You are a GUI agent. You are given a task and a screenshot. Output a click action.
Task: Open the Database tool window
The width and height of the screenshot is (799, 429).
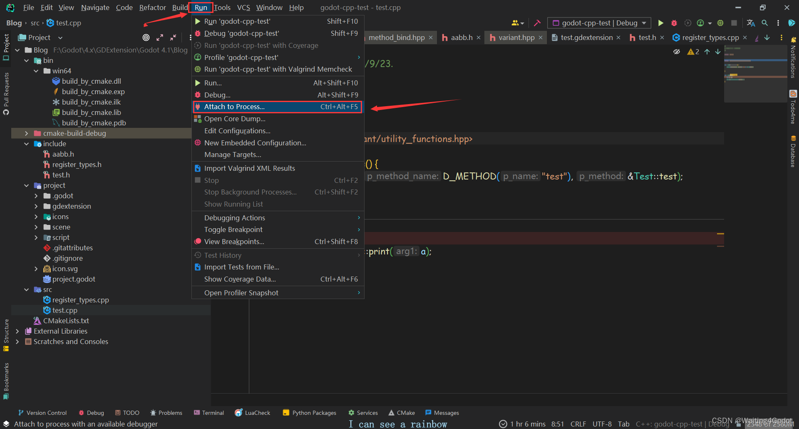click(793, 154)
